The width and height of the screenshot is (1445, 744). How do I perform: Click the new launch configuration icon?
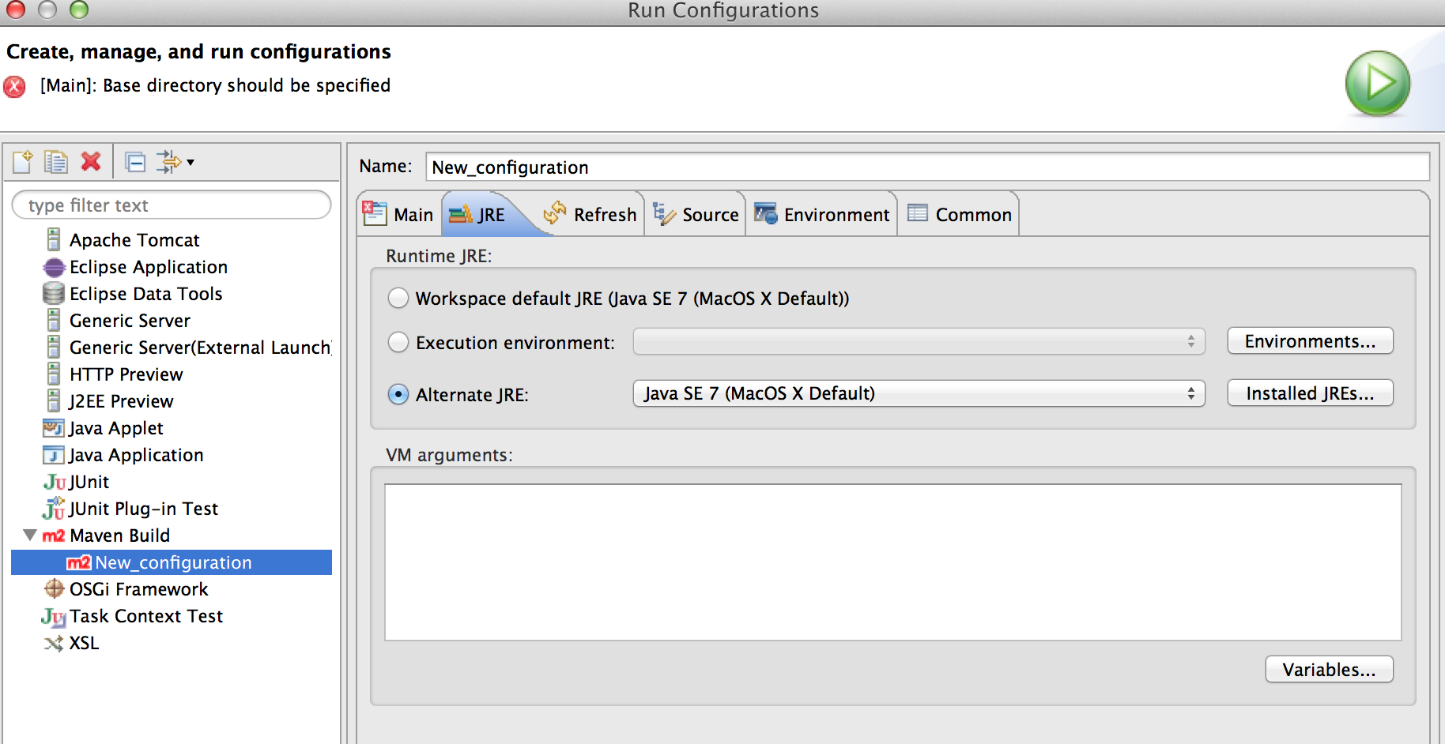click(x=22, y=162)
